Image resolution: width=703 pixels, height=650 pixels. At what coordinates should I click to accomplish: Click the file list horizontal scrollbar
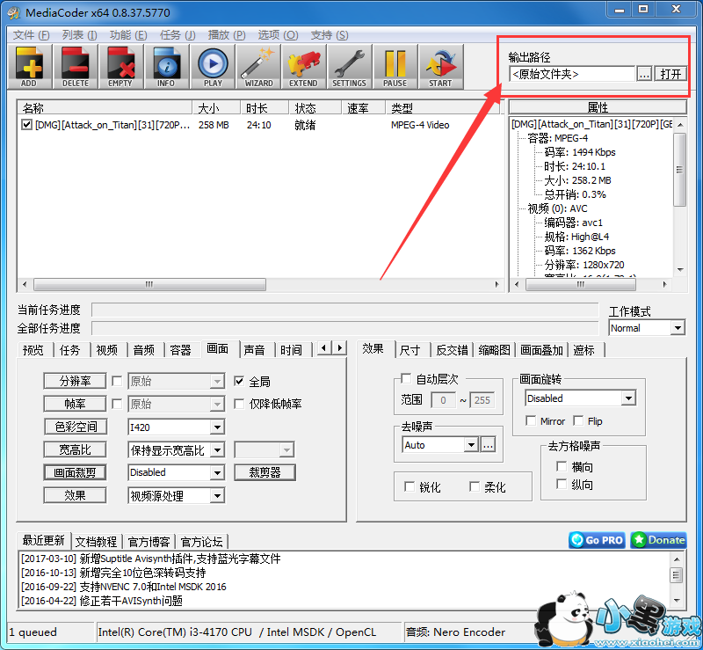259,284
